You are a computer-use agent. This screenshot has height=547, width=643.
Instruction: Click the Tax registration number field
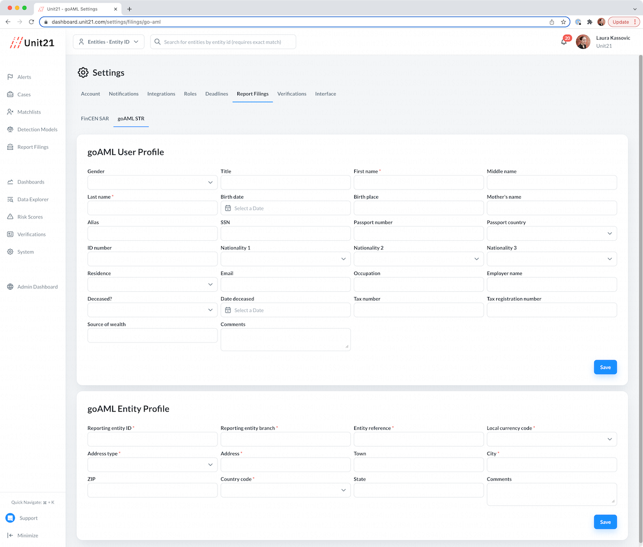point(552,310)
